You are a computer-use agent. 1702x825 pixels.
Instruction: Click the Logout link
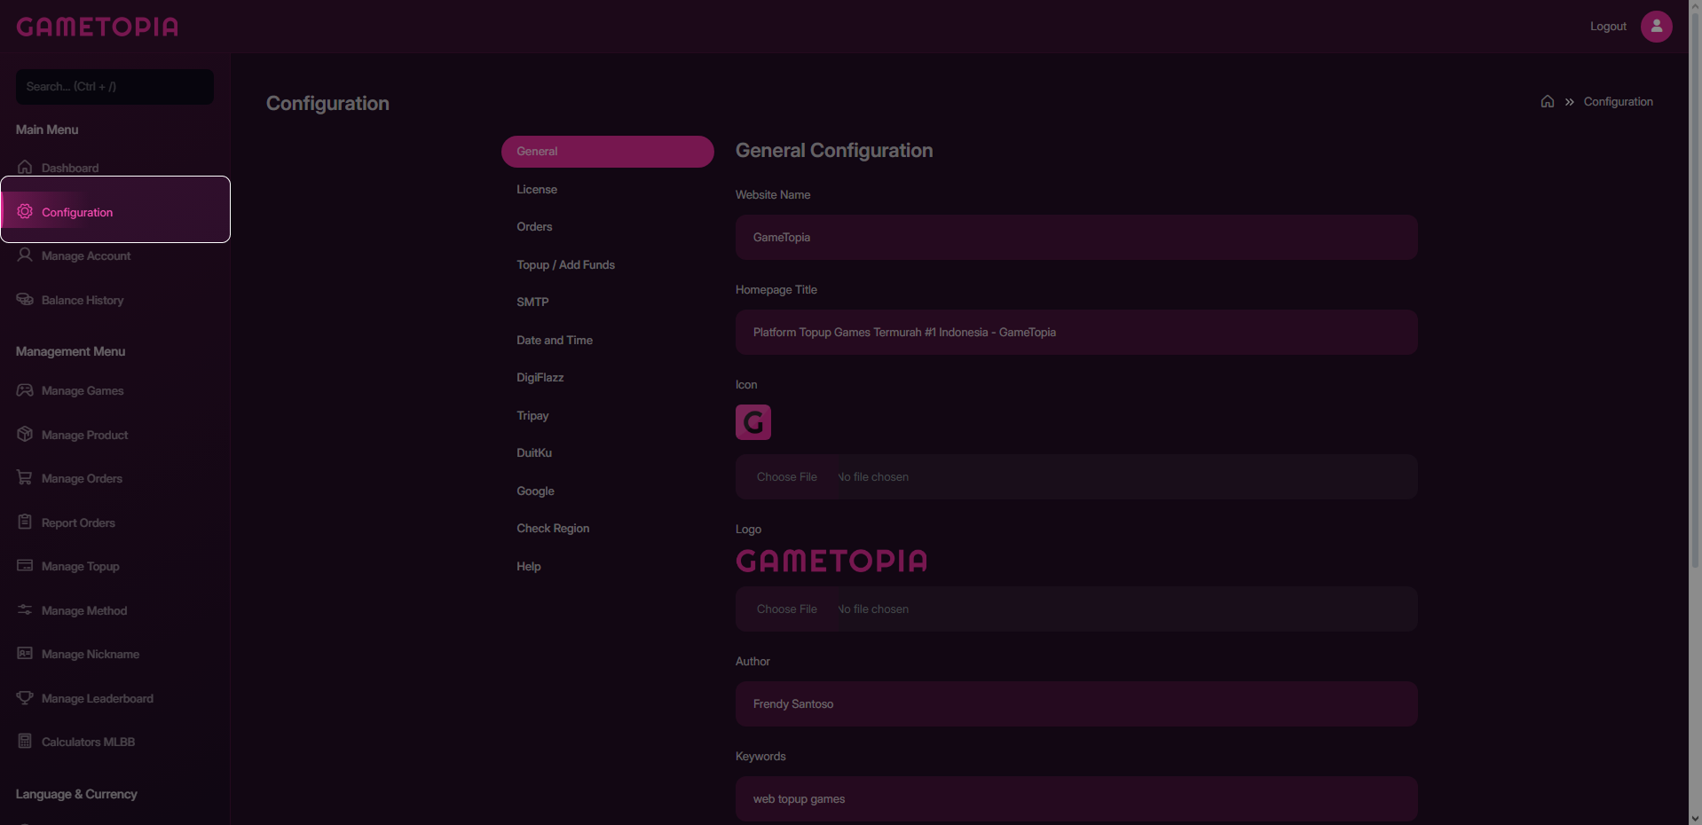pyautogui.click(x=1608, y=27)
